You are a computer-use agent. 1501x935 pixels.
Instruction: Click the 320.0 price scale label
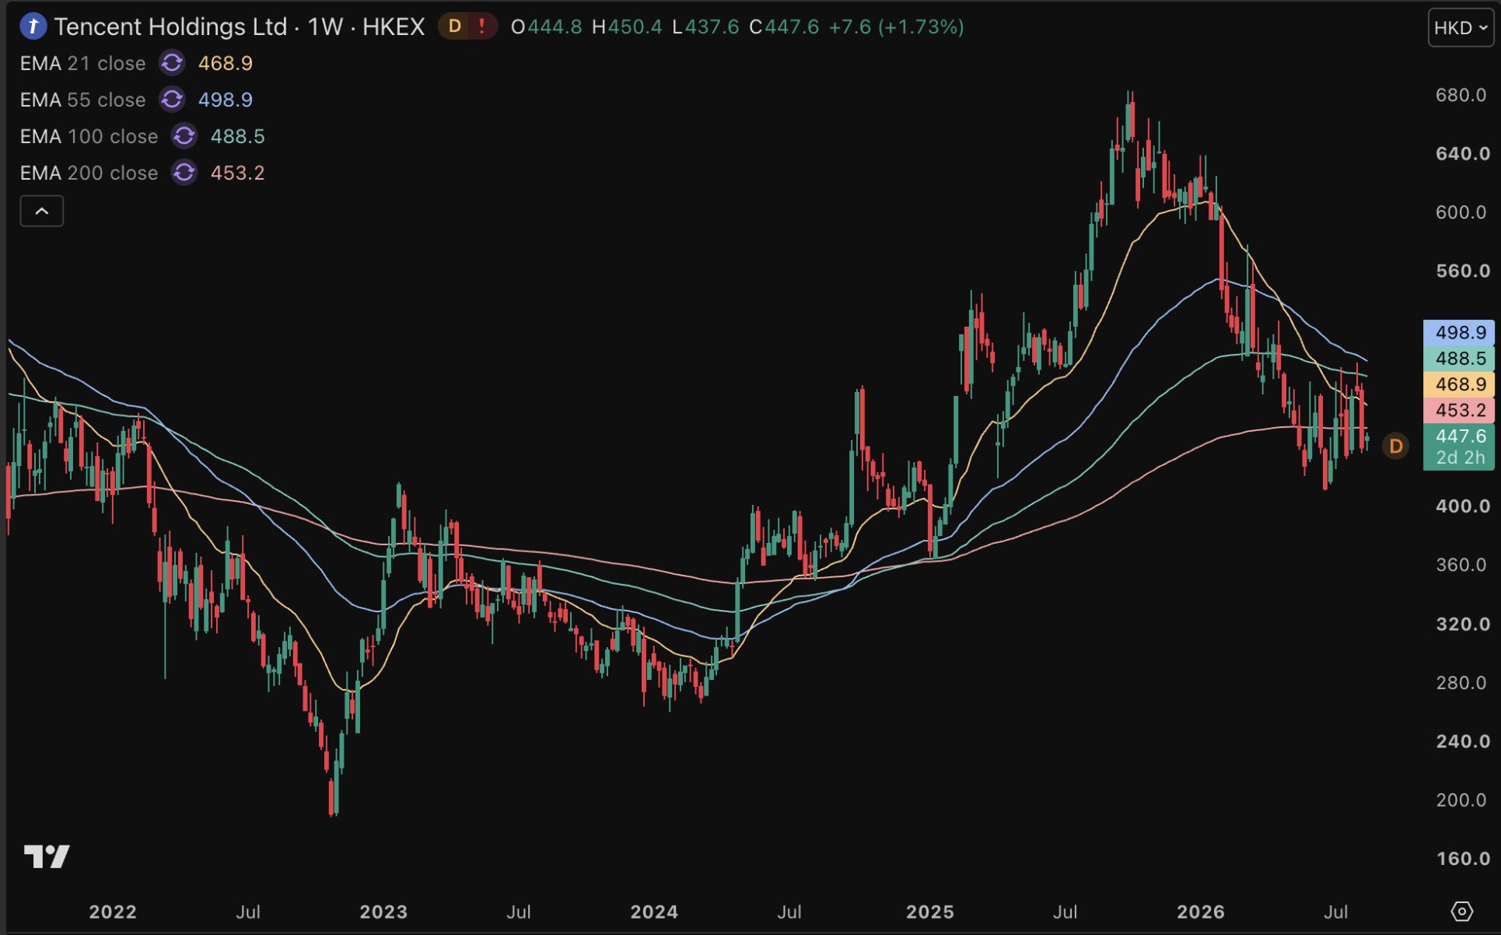click(x=1462, y=624)
